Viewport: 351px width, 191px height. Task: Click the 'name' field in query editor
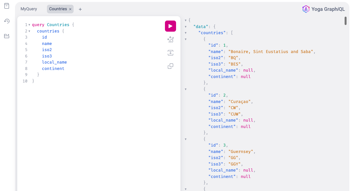47,44
